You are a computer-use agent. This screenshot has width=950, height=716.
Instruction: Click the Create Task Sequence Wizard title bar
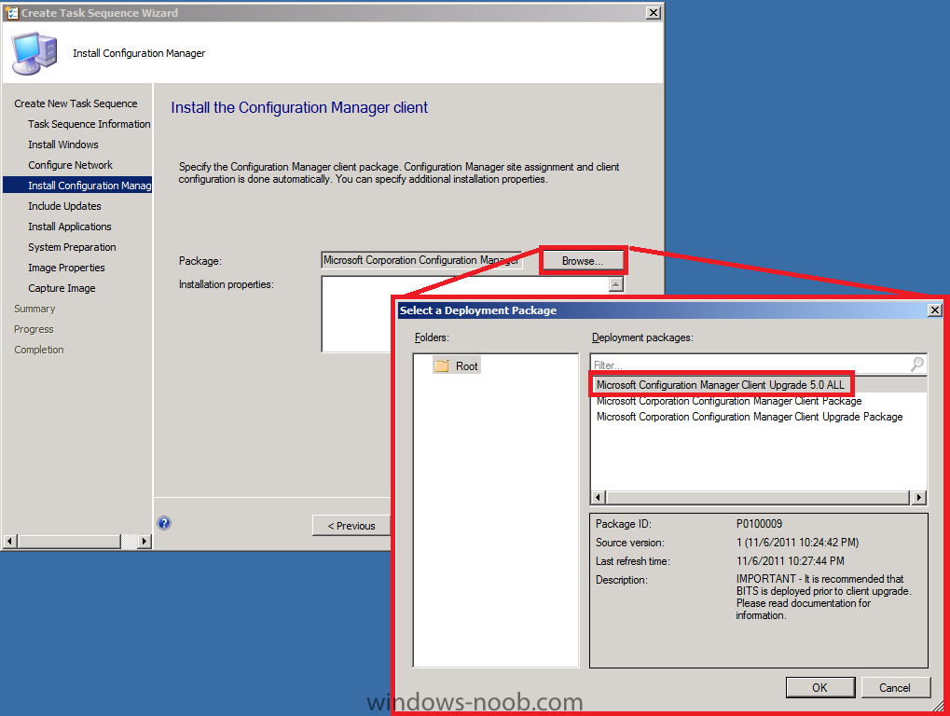(x=332, y=13)
